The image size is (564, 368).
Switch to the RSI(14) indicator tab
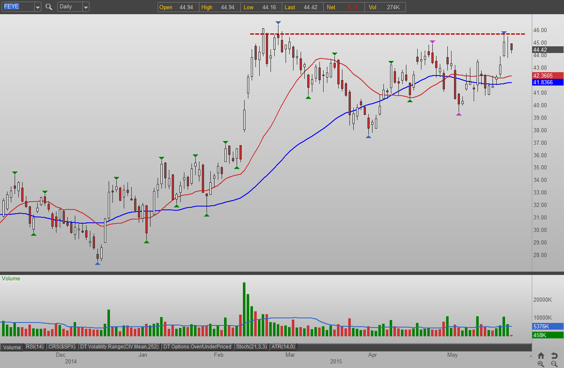tap(35, 347)
